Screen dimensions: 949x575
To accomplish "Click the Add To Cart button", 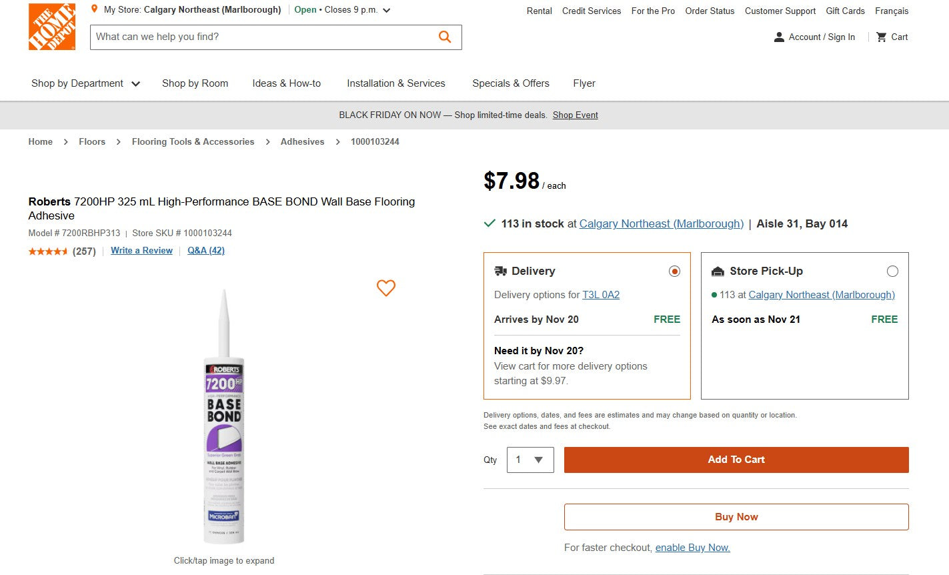I will [736, 460].
